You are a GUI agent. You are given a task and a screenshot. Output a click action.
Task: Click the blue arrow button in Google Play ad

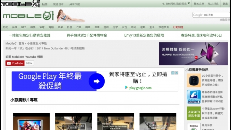(97, 81)
